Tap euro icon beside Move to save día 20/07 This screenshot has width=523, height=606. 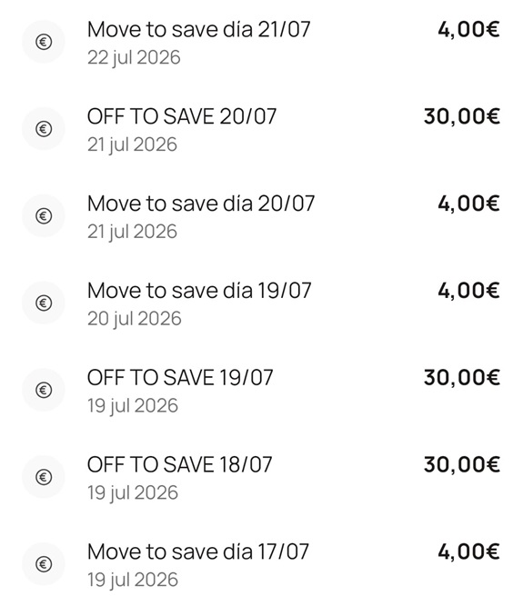(44, 215)
